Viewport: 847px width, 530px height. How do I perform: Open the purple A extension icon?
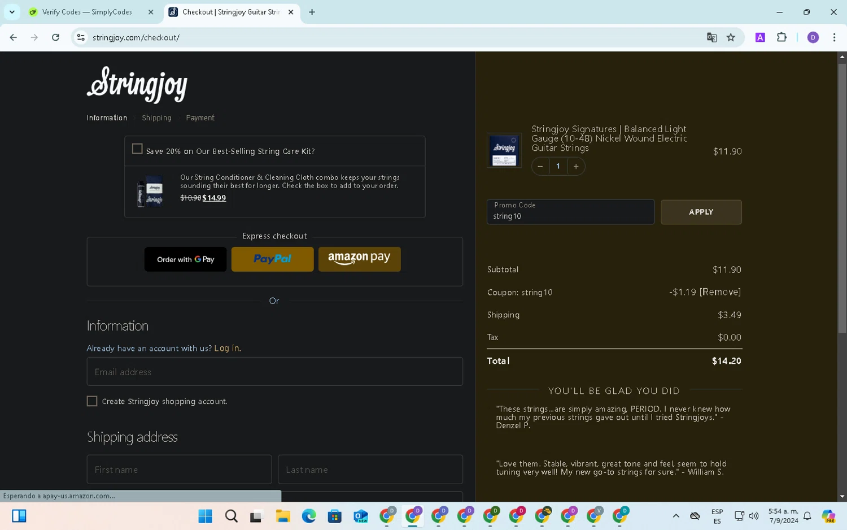760,37
